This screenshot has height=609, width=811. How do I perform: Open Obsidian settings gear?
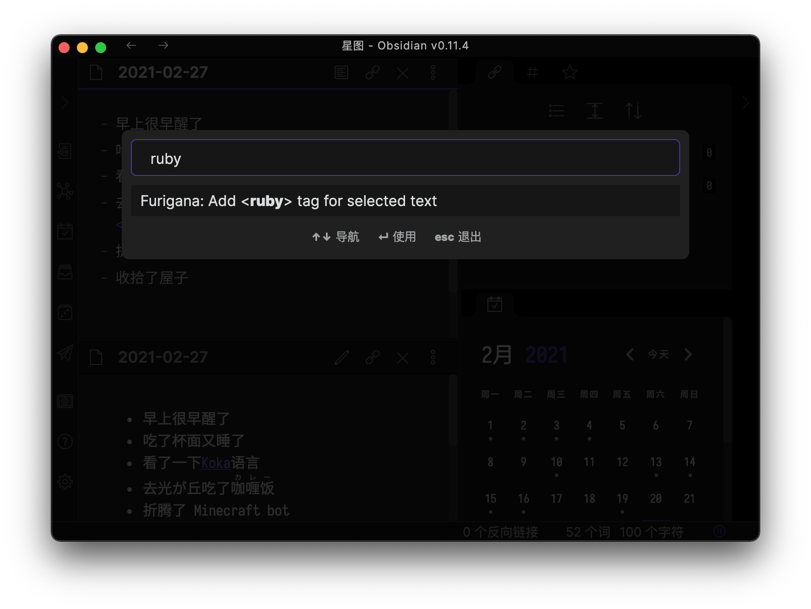[x=65, y=481]
